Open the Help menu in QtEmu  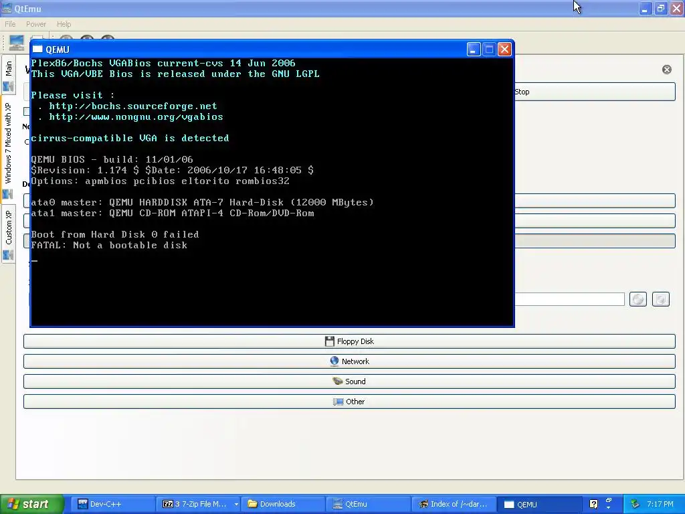coord(64,24)
